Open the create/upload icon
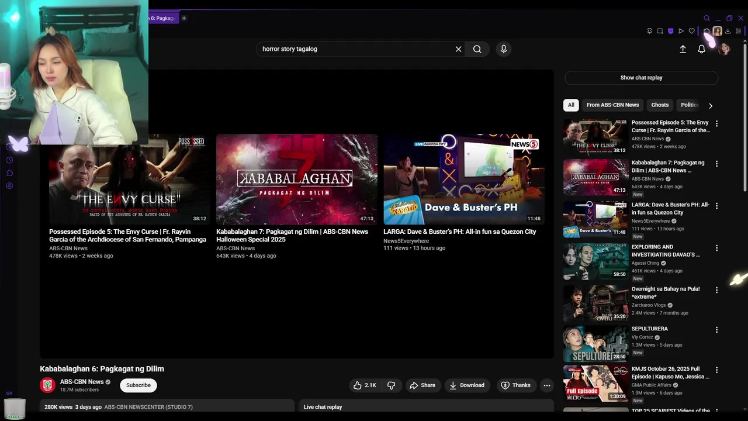 [683, 50]
